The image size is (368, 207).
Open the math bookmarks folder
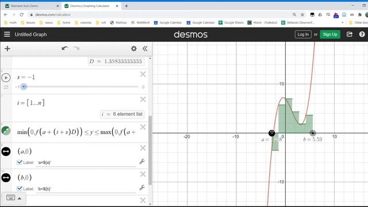[x=10, y=22]
